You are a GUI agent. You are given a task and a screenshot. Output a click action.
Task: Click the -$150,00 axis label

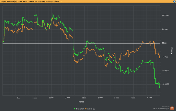pyautogui.click(x=165, y=84)
